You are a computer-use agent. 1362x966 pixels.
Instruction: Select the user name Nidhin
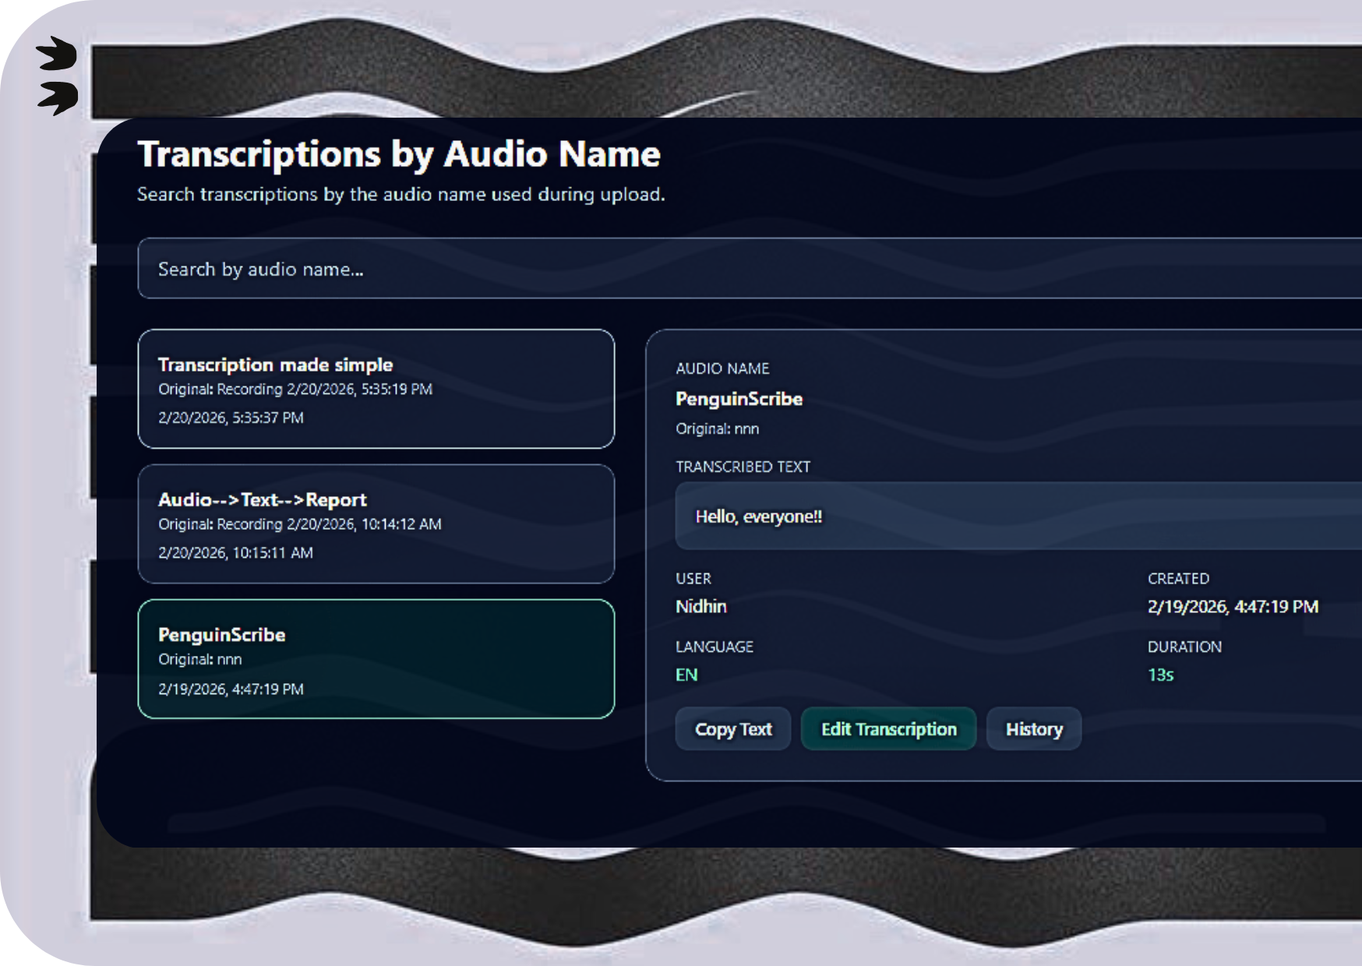[700, 606]
